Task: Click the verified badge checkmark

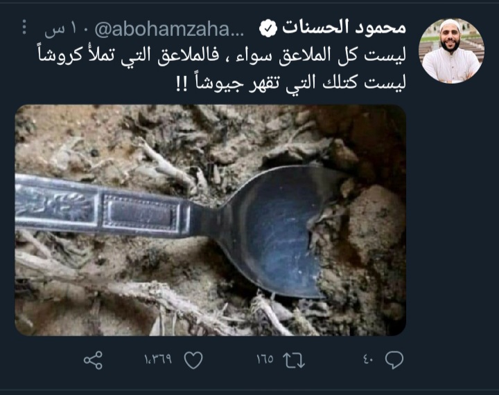Action: (x=268, y=28)
